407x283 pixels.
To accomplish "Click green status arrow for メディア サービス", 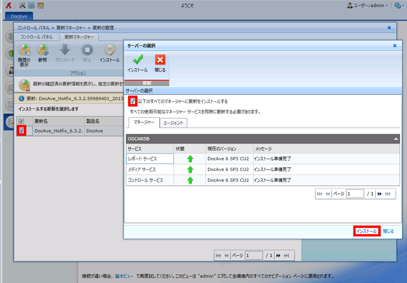I will (190, 170).
